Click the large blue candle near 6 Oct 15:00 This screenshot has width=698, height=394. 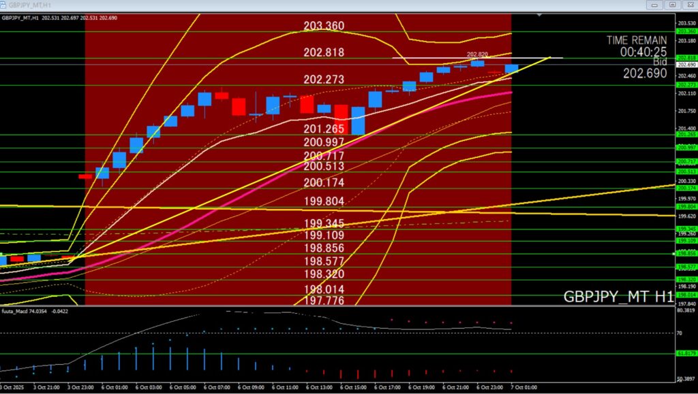click(x=358, y=120)
